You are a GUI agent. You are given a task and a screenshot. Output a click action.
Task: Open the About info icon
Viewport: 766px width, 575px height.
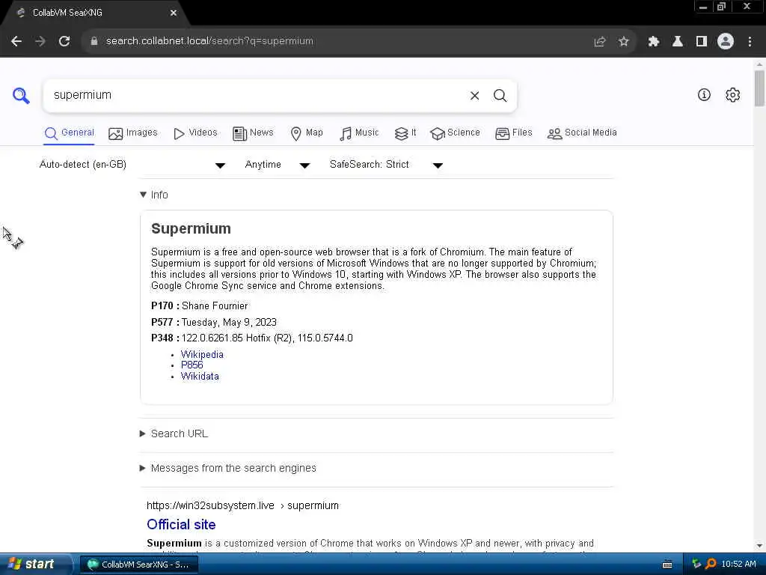704,95
